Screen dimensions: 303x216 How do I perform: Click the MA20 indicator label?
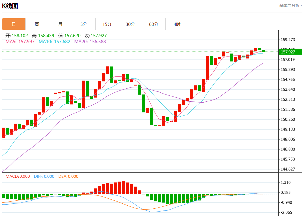click(x=90, y=42)
